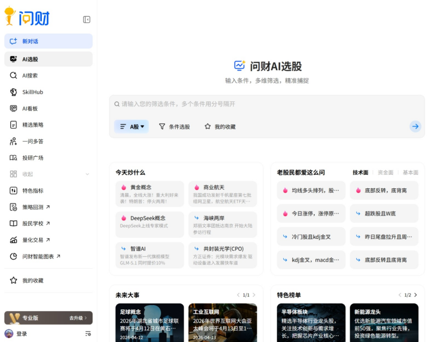
Task: Switch to 基本面 tab
Action: pyautogui.click(x=411, y=173)
